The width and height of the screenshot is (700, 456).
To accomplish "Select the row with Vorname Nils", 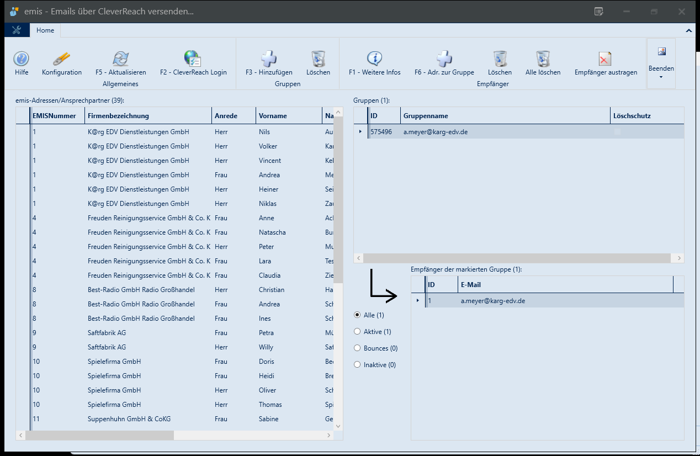I will pos(175,132).
